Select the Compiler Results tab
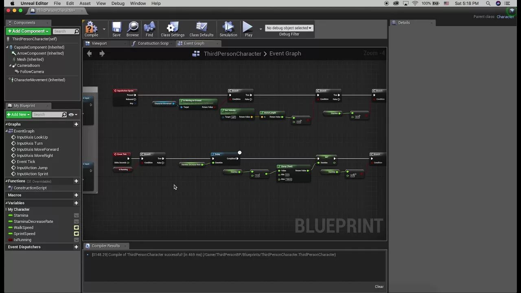This screenshot has width=521, height=293. (x=106, y=246)
